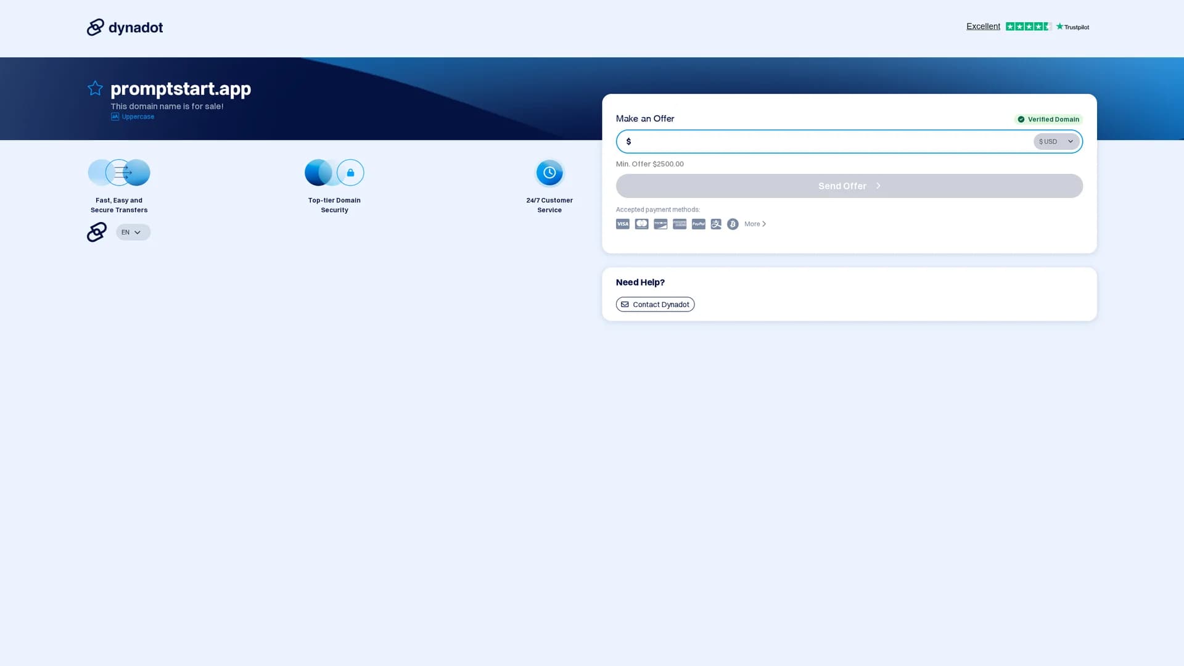The width and height of the screenshot is (1184, 666).
Task: Click the Visa payment icon
Action: (x=623, y=224)
